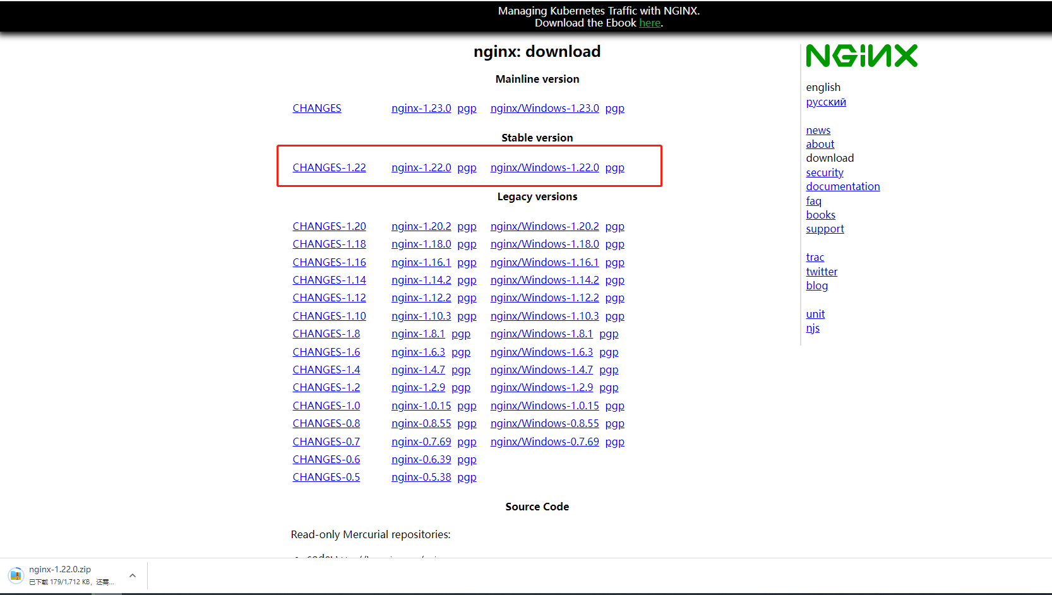Open CHANGES-1.18 link

(x=329, y=244)
